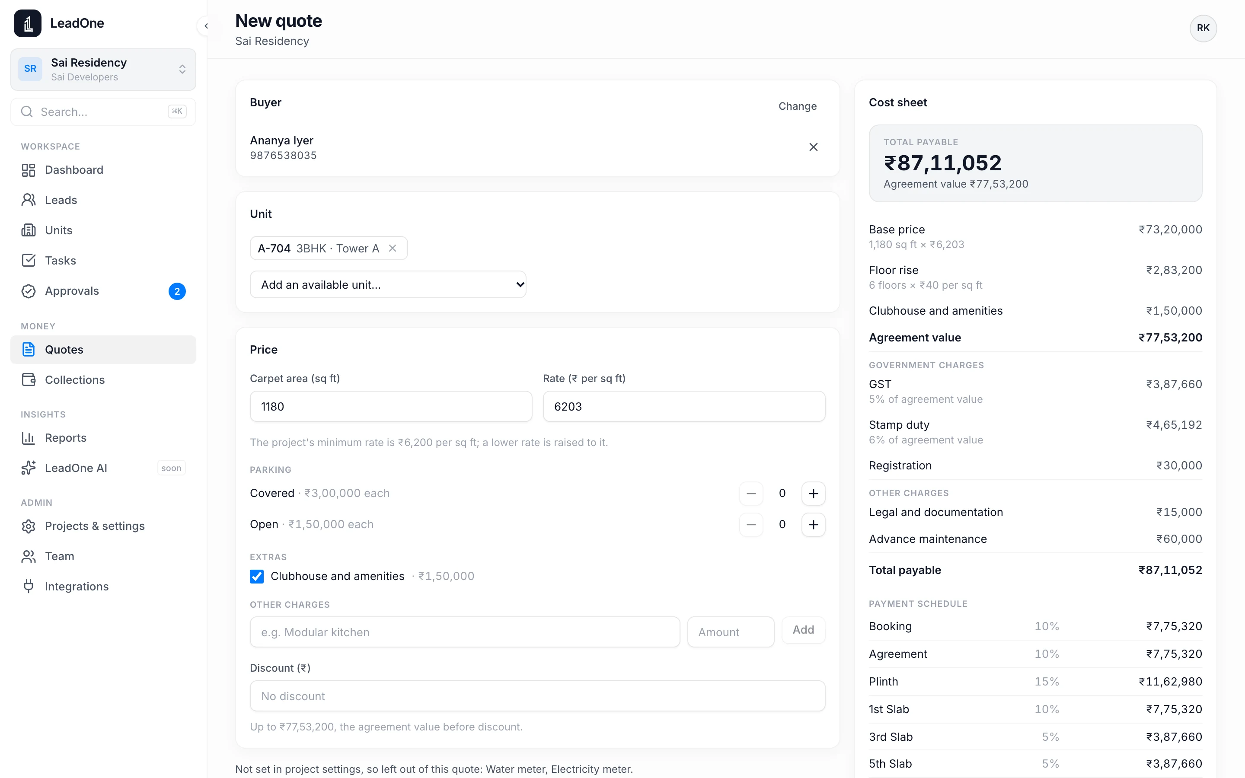Click the Integrations plug icon
This screenshot has width=1245, height=778.
[x=28, y=586]
